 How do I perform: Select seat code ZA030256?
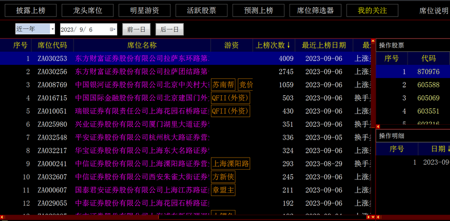[52, 72]
